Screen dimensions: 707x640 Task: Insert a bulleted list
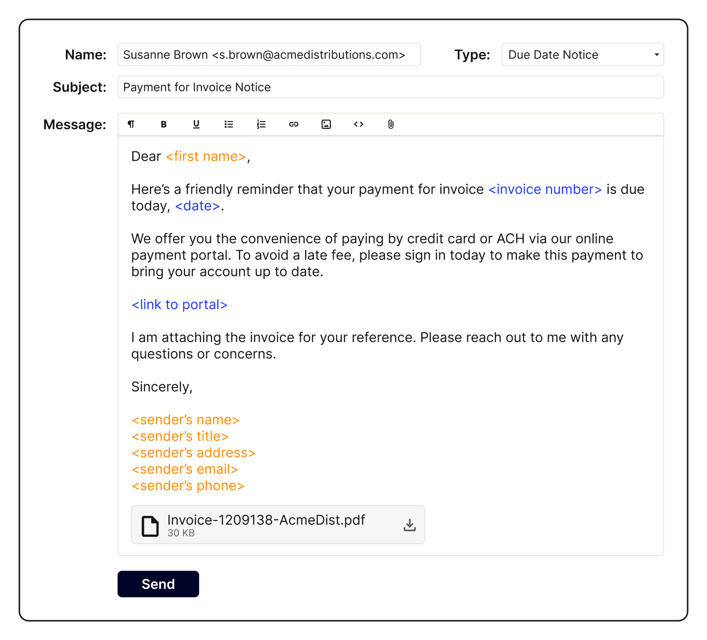click(x=229, y=124)
